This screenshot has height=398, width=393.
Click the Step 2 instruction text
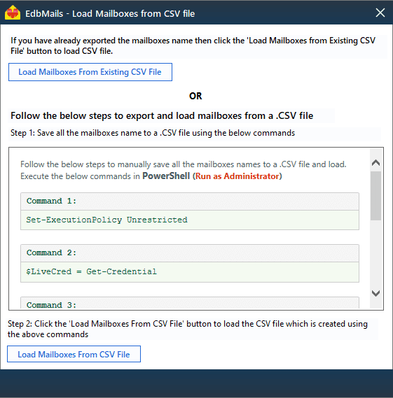coord(188,329)
